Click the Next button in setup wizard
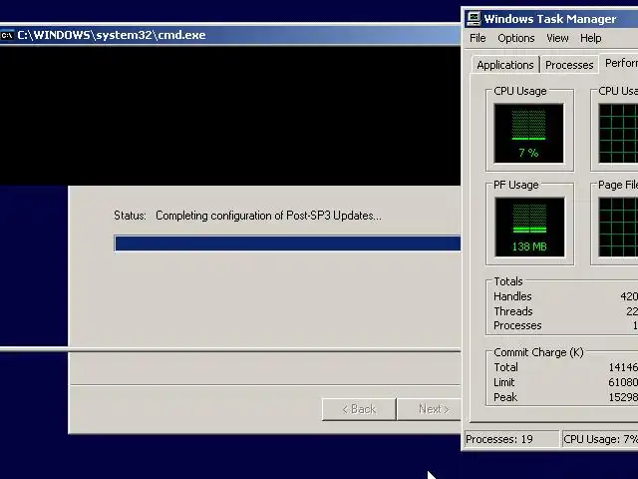 [430, 409]
